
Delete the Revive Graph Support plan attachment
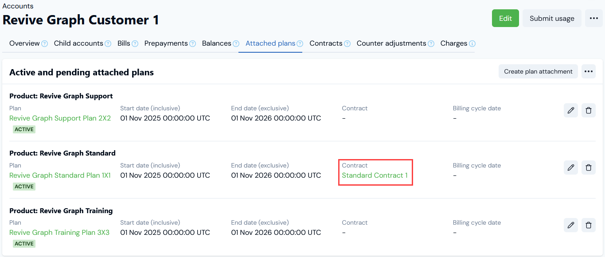click(x=589, y=110)
